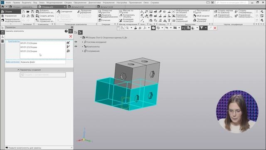Expand the Сборка root tree node
Viewport: 266px width, 150px height.
(81, 37)
